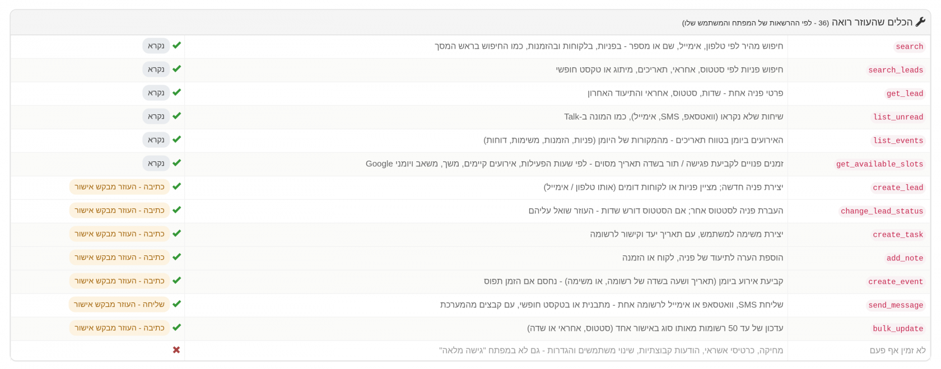Click the green checkmark in the bulk_update row
Viewport: 941px width, 369px height.
click(x=177, y=328)
